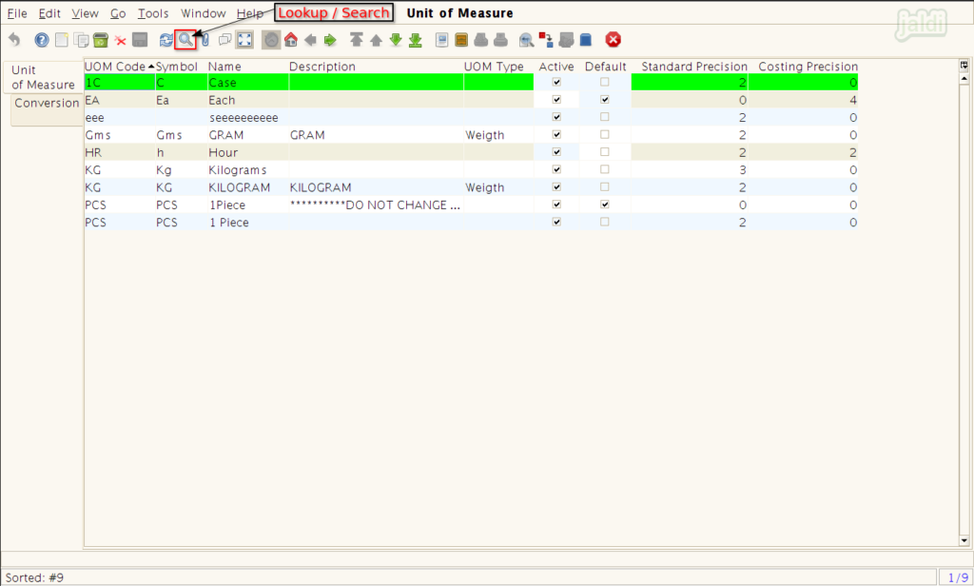Open Attachment via the paperclip icon

coord(205,40)
